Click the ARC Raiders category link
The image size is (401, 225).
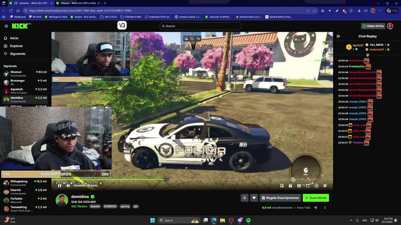[79, 206]
